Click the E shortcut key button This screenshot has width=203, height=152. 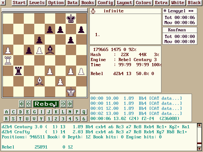coord(28,112)
